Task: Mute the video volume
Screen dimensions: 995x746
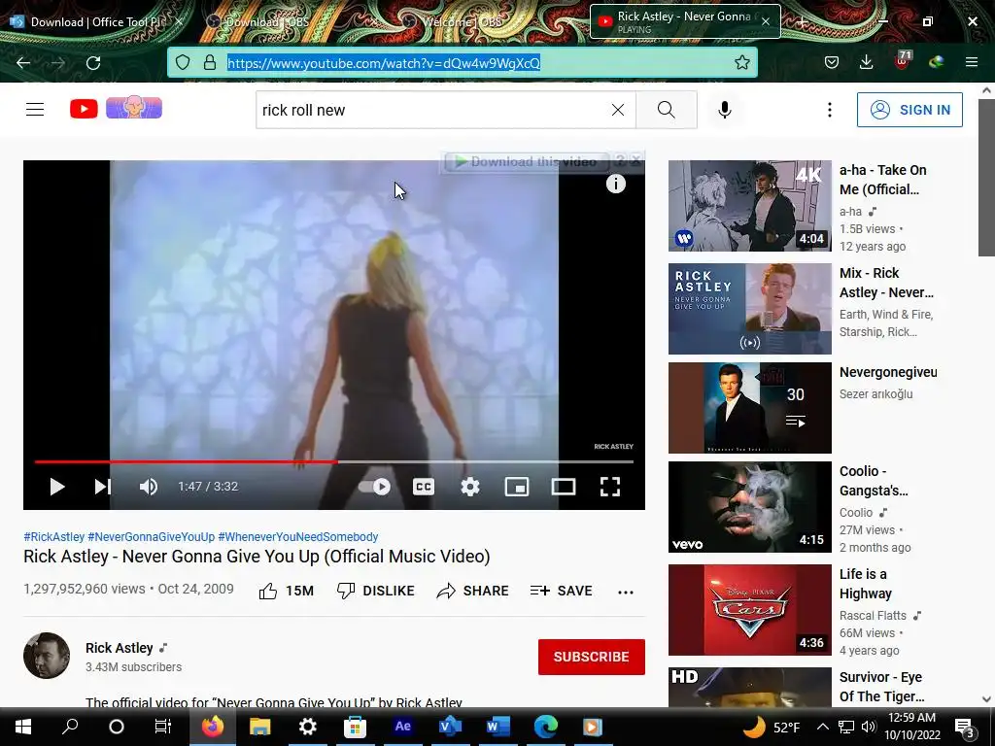Action: [149, 487]
